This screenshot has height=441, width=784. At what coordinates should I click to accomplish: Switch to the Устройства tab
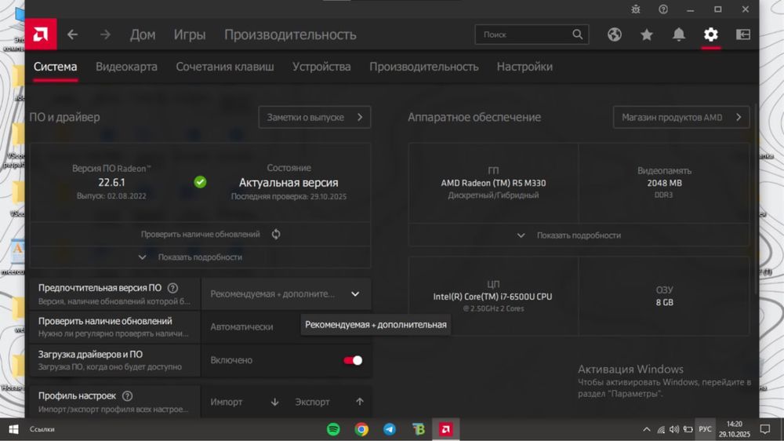[x=321, y=67]
